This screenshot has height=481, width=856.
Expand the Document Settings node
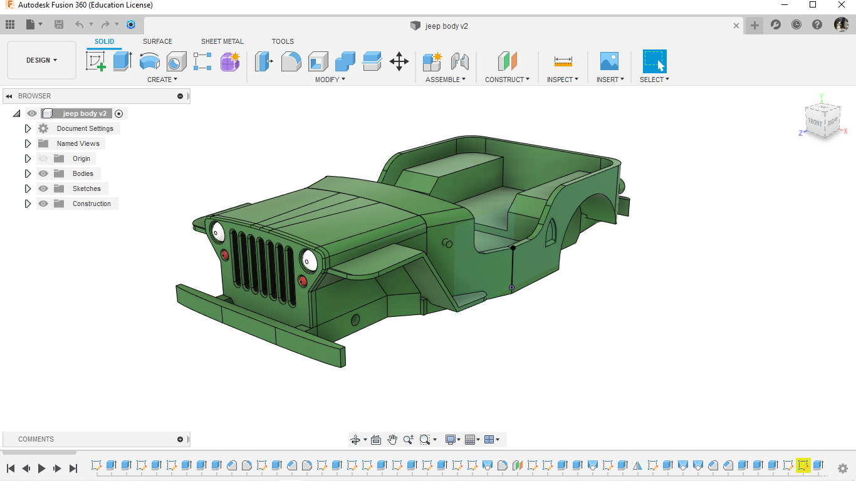[x=28, y=128]
